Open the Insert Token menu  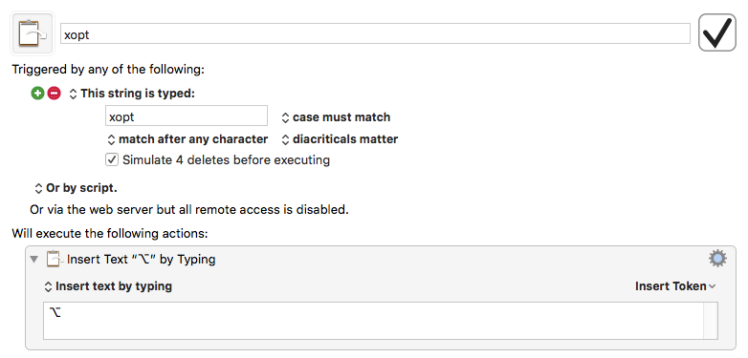pyautogui.click(x=675, y=286)
